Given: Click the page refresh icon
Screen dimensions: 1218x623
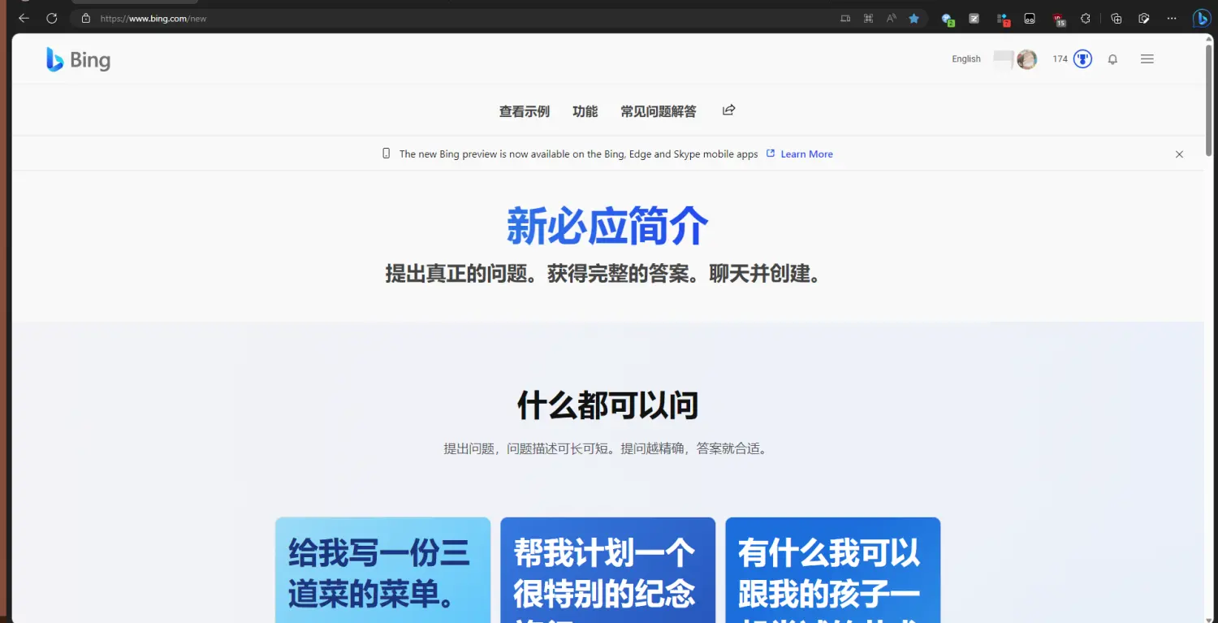Looking at the screenshot, I should click(x=52, y=18).
